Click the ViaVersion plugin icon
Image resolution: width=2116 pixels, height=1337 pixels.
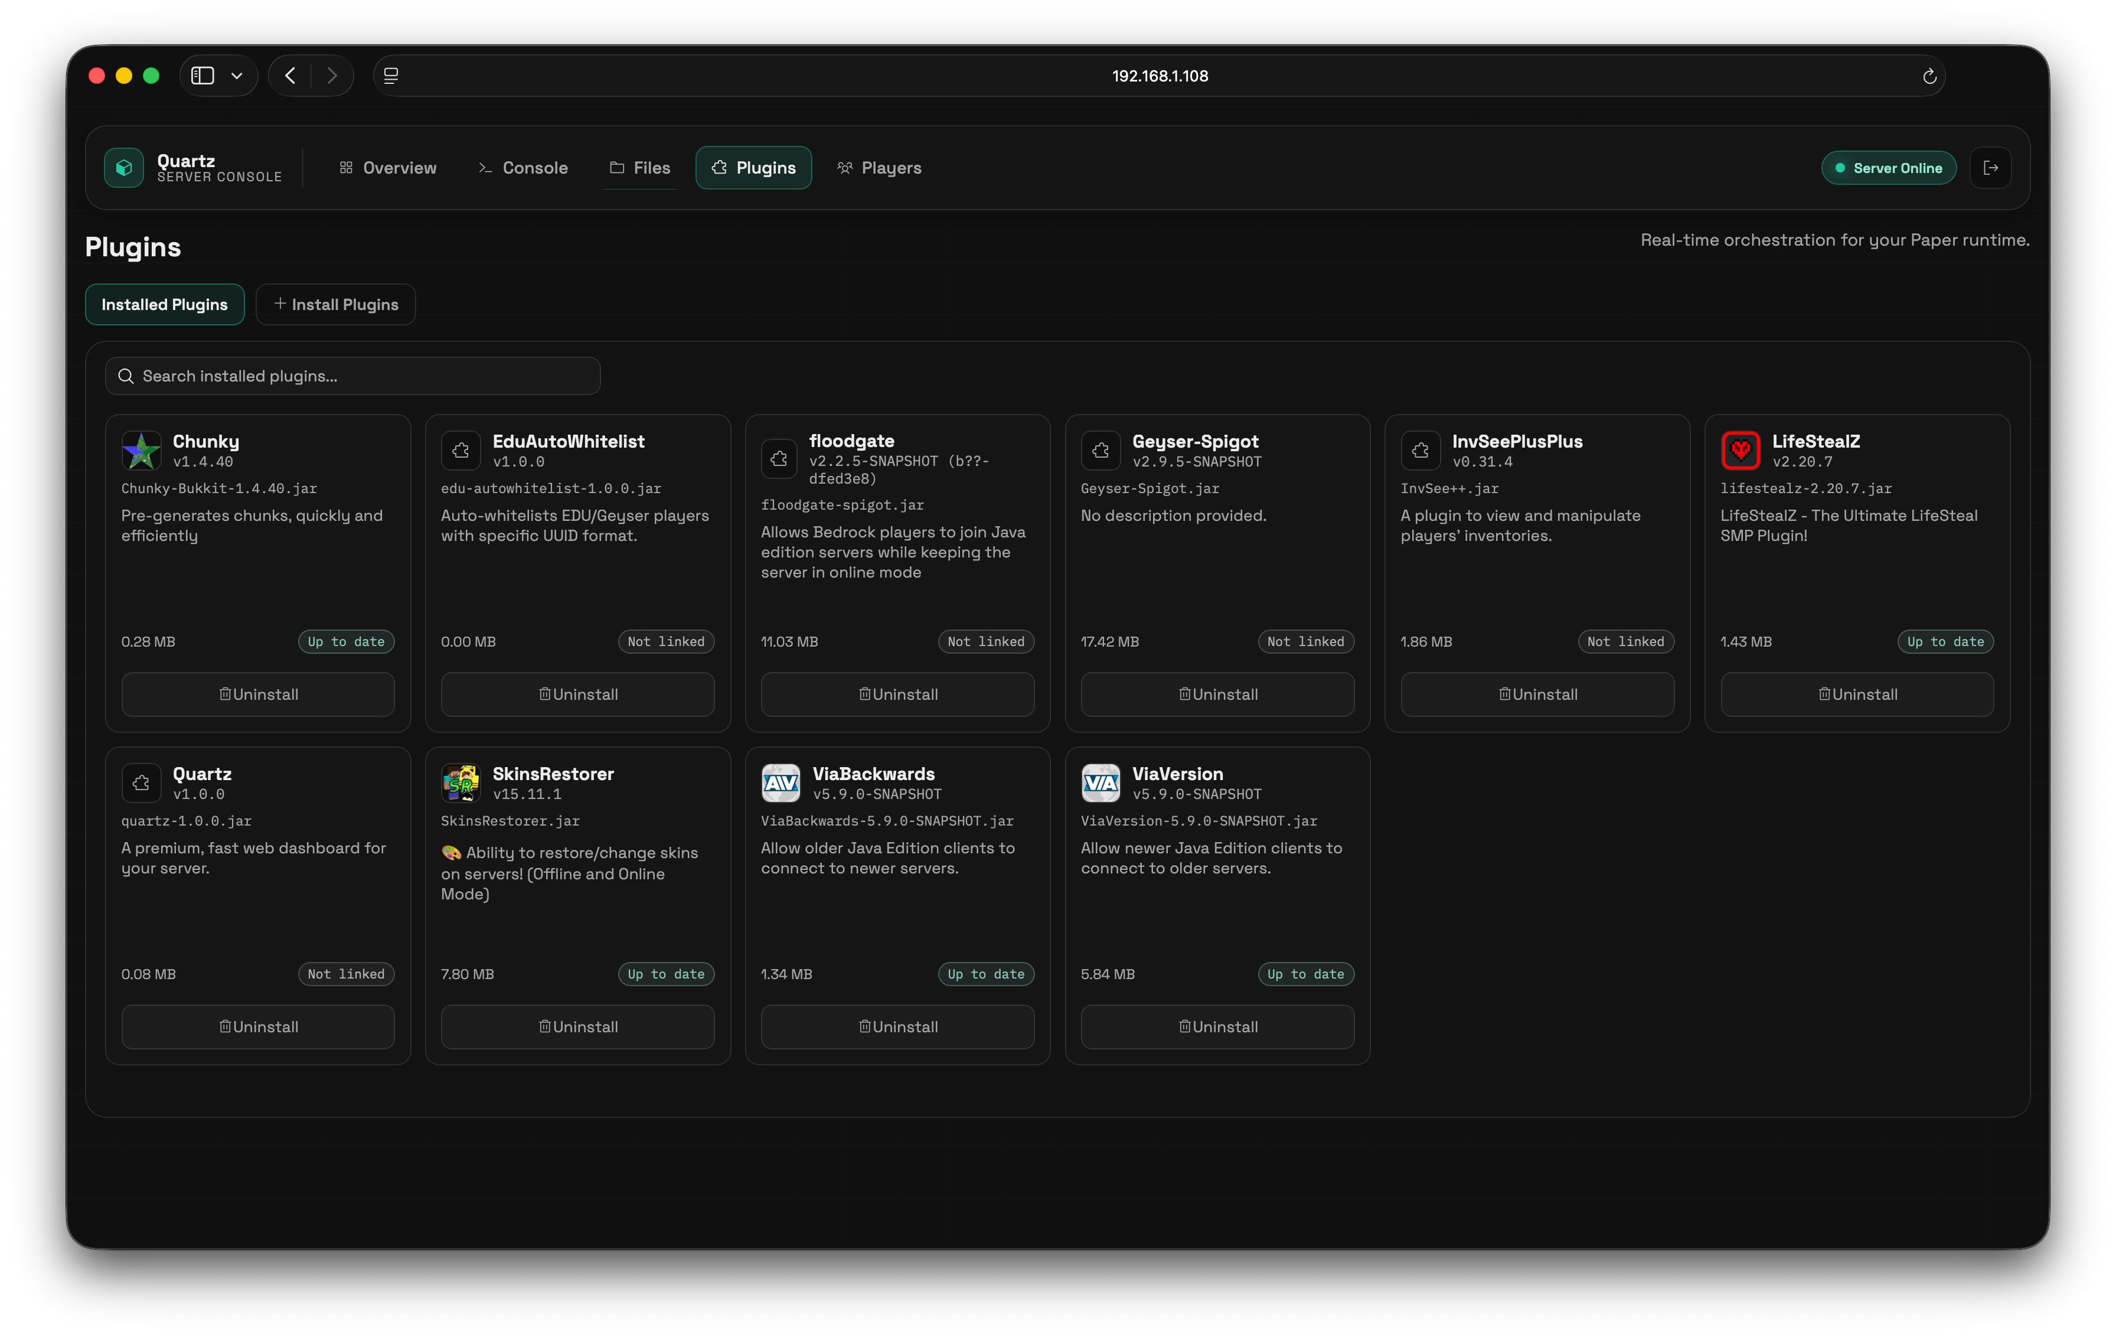(1100, 782)
